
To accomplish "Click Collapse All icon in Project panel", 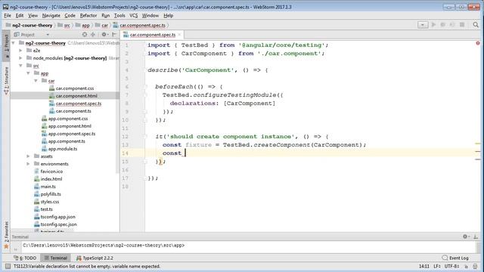I will pyautogui.click(x=93, y=35).
